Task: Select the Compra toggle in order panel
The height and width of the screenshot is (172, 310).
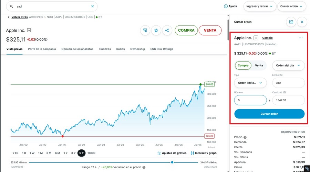Action: [x=243, y=66]
